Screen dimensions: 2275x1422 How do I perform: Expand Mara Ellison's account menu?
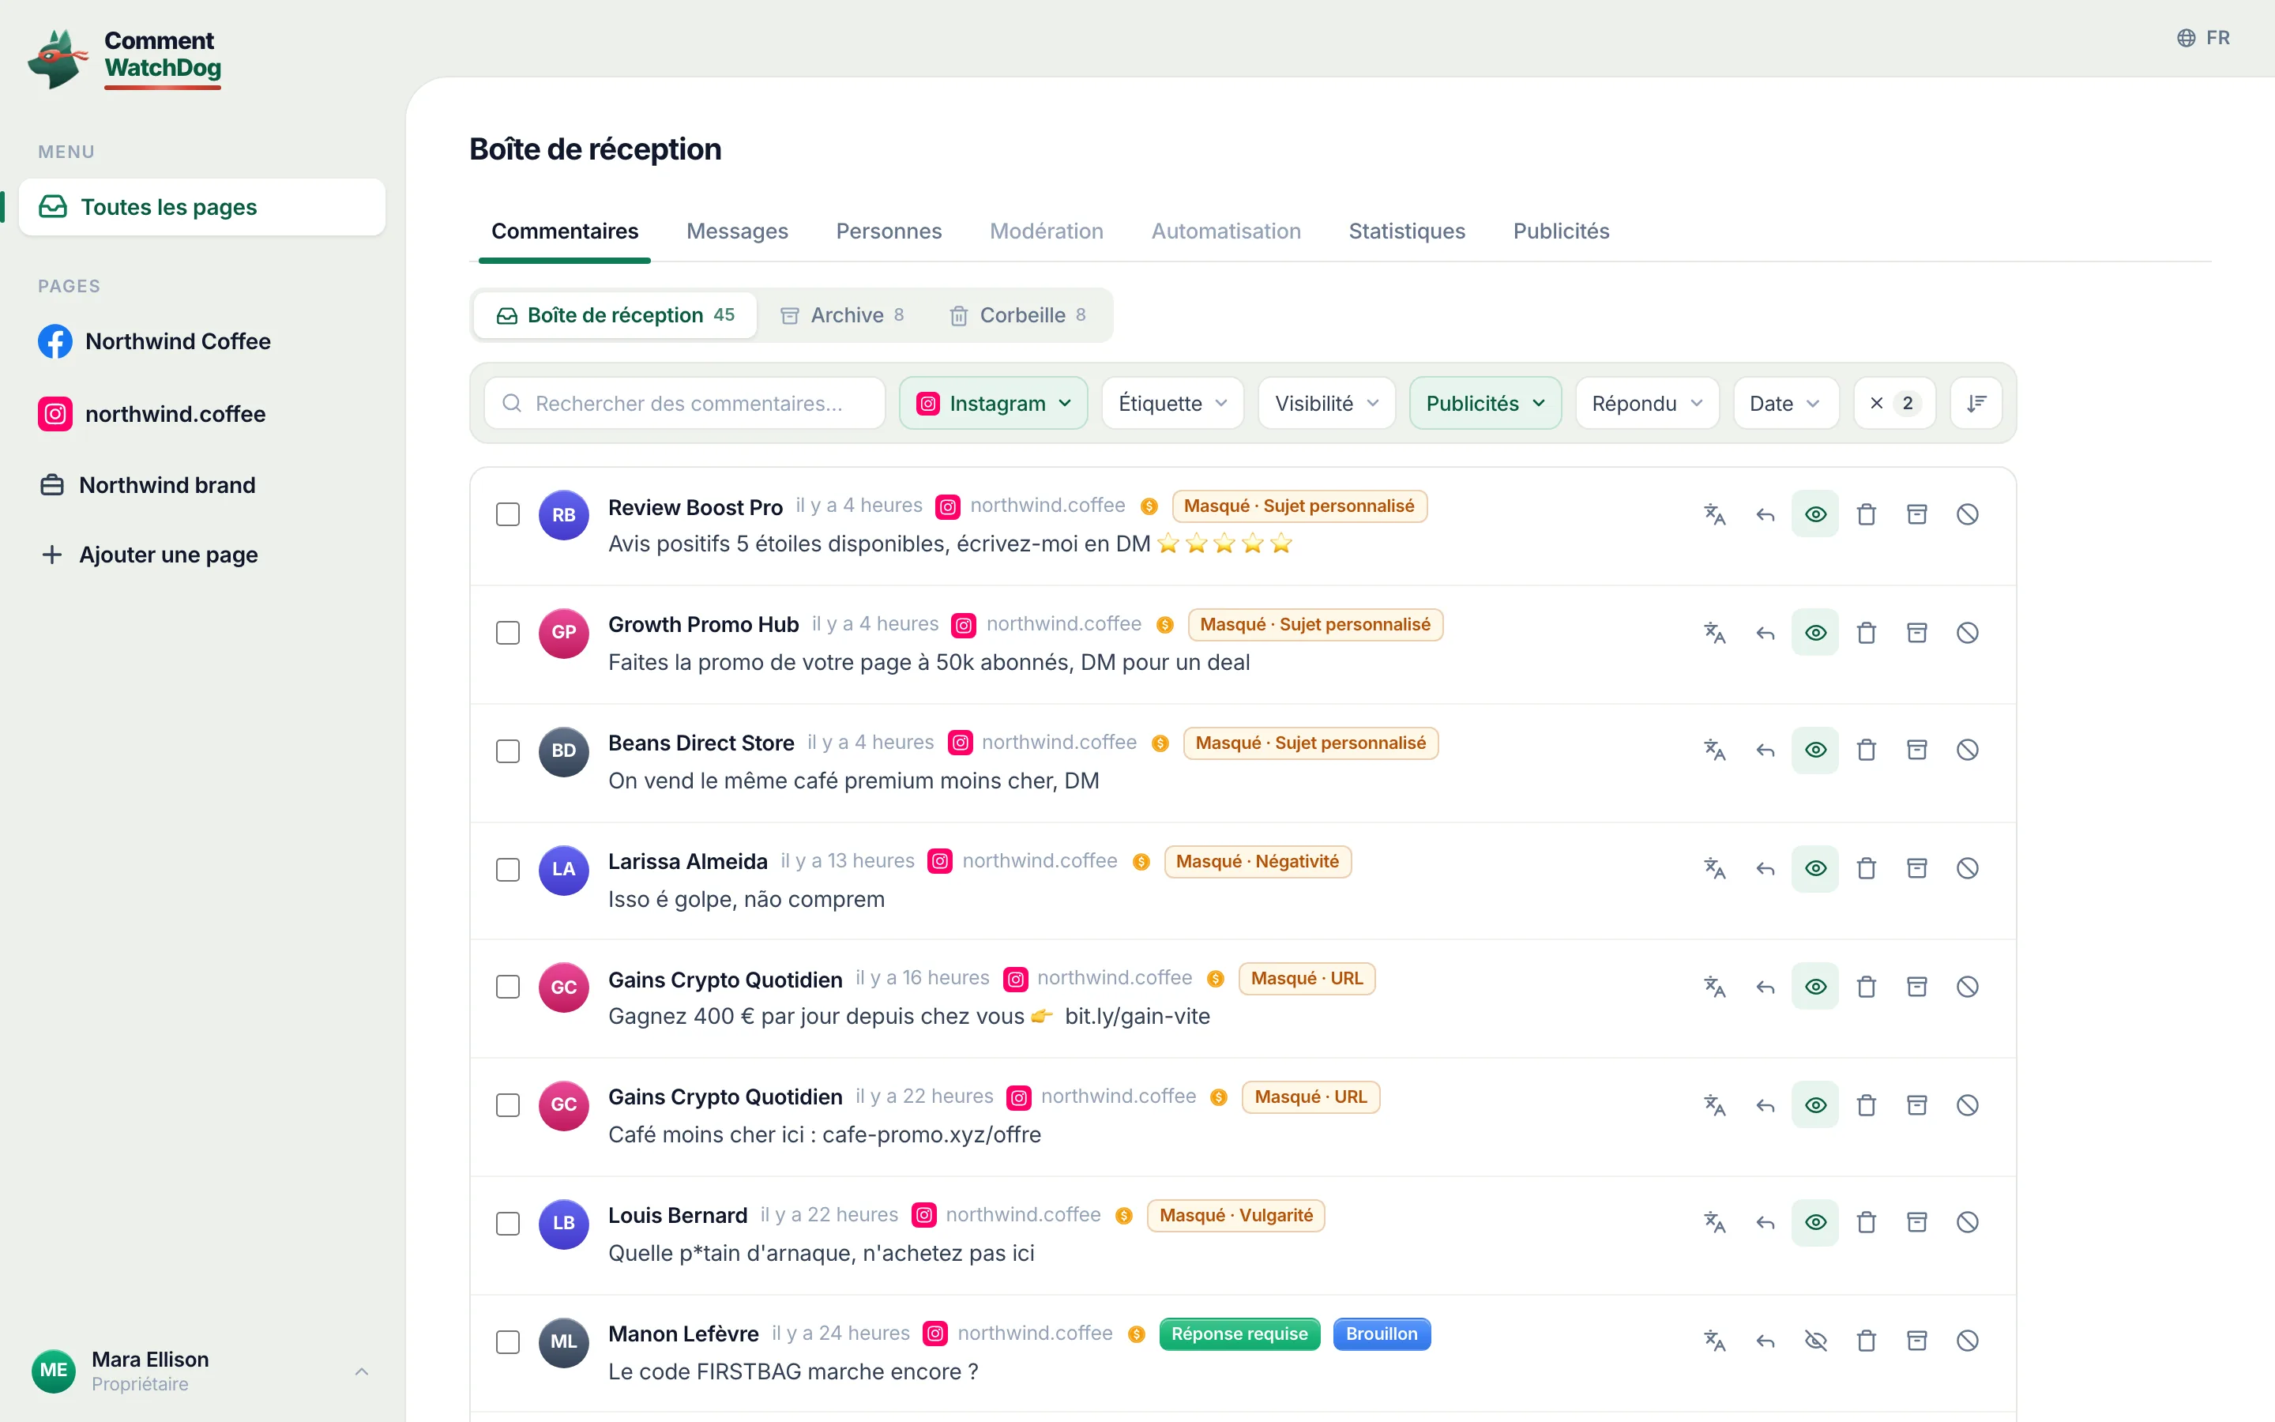tap(201, 1371)
